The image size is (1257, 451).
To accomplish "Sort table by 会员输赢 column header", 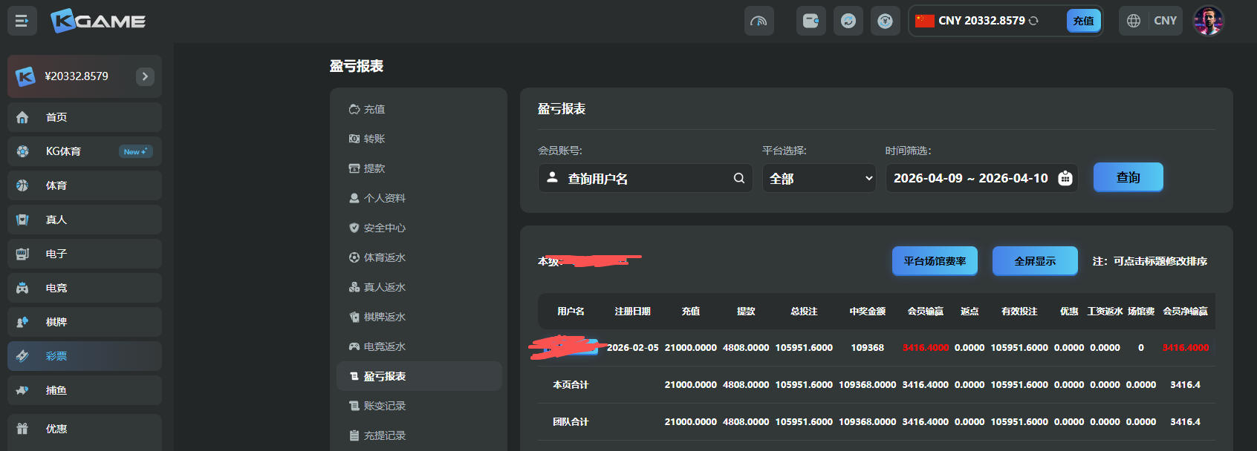I will 925,312.
